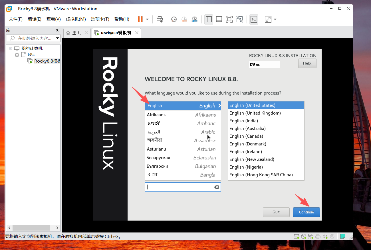
Task: Choose English (New Zealand) locale
Action: click(266, 159)
